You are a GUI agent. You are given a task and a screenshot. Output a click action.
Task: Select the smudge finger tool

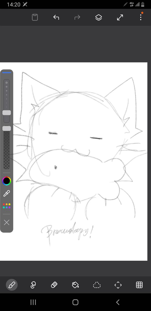coord(33,285)
